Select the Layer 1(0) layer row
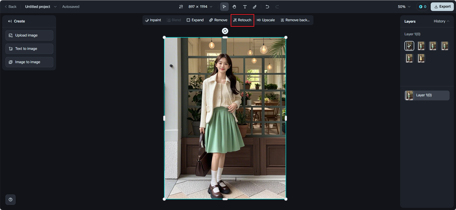 (427, 95)
